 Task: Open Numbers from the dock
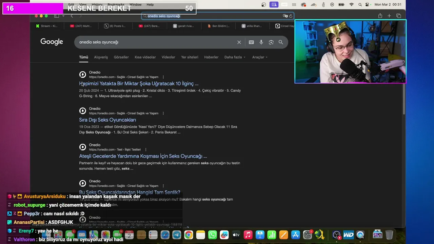coord(272,235)
